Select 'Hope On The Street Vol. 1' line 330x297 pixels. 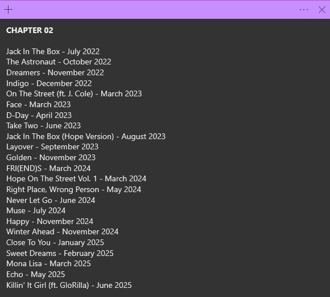pyautogui.click(x=76, y=179)
